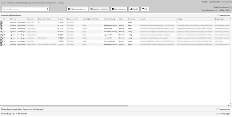This screenshot has width=232, height=117.
Task: Select 'erledigt' comment in row 74
Action: click(130, 44)
